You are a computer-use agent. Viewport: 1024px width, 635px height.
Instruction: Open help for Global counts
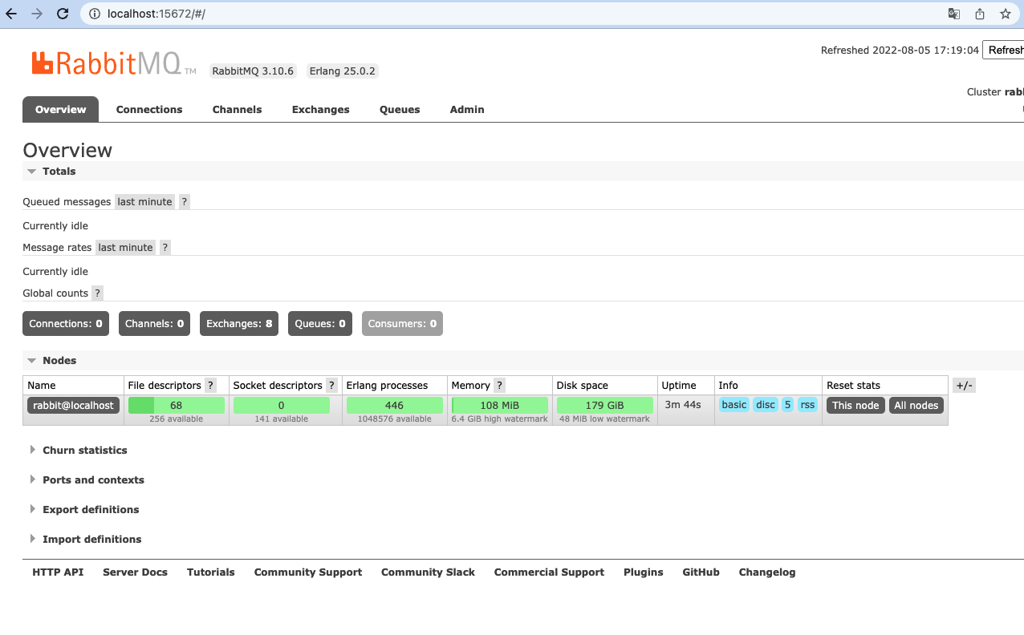pyautogui.click(x=97, y=293)
